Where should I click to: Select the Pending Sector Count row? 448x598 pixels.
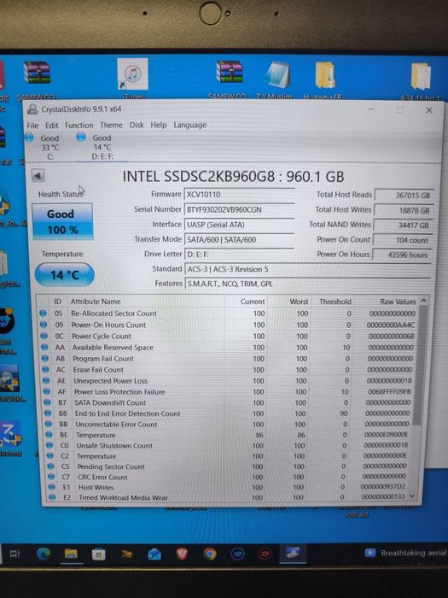[229, 466]
